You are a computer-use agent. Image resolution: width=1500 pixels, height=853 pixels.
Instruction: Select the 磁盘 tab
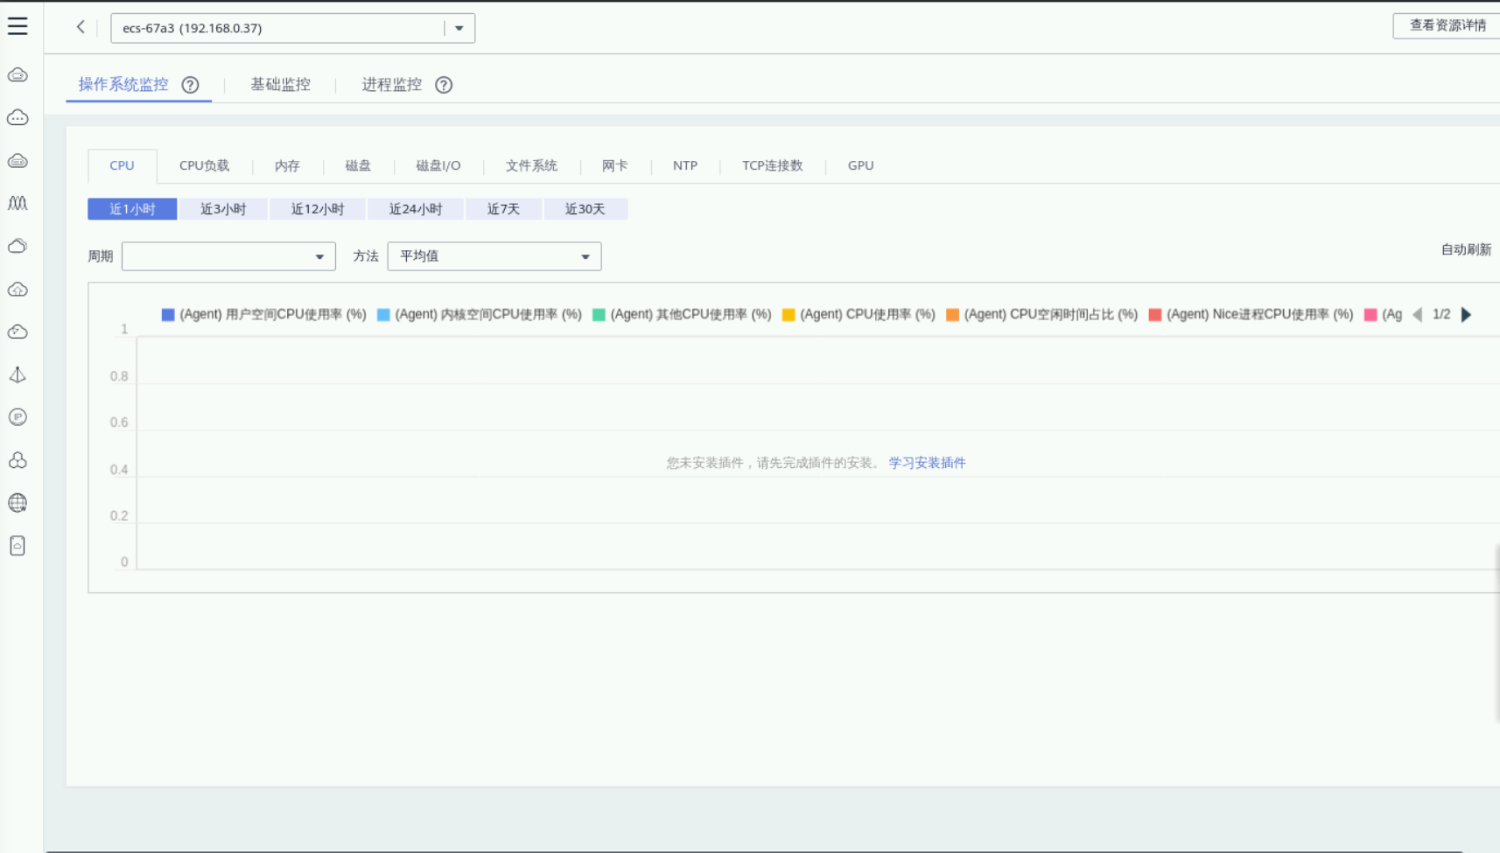(358, 165)
